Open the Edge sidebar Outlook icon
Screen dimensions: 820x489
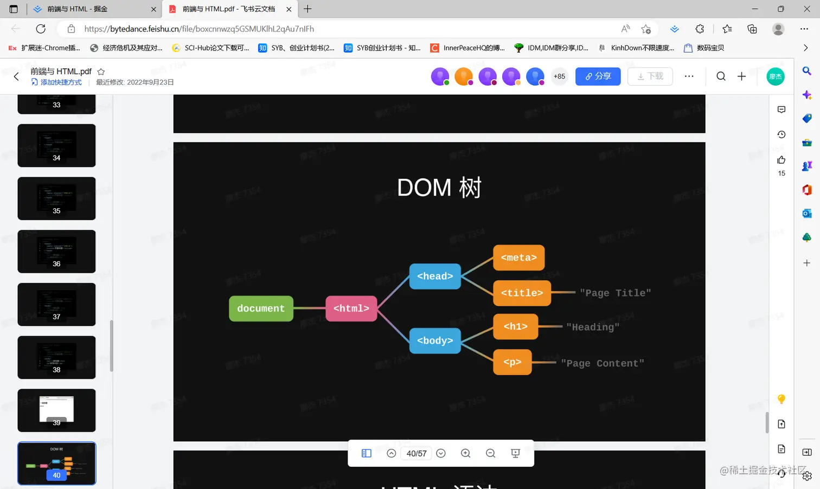click(x=807, y=214)
